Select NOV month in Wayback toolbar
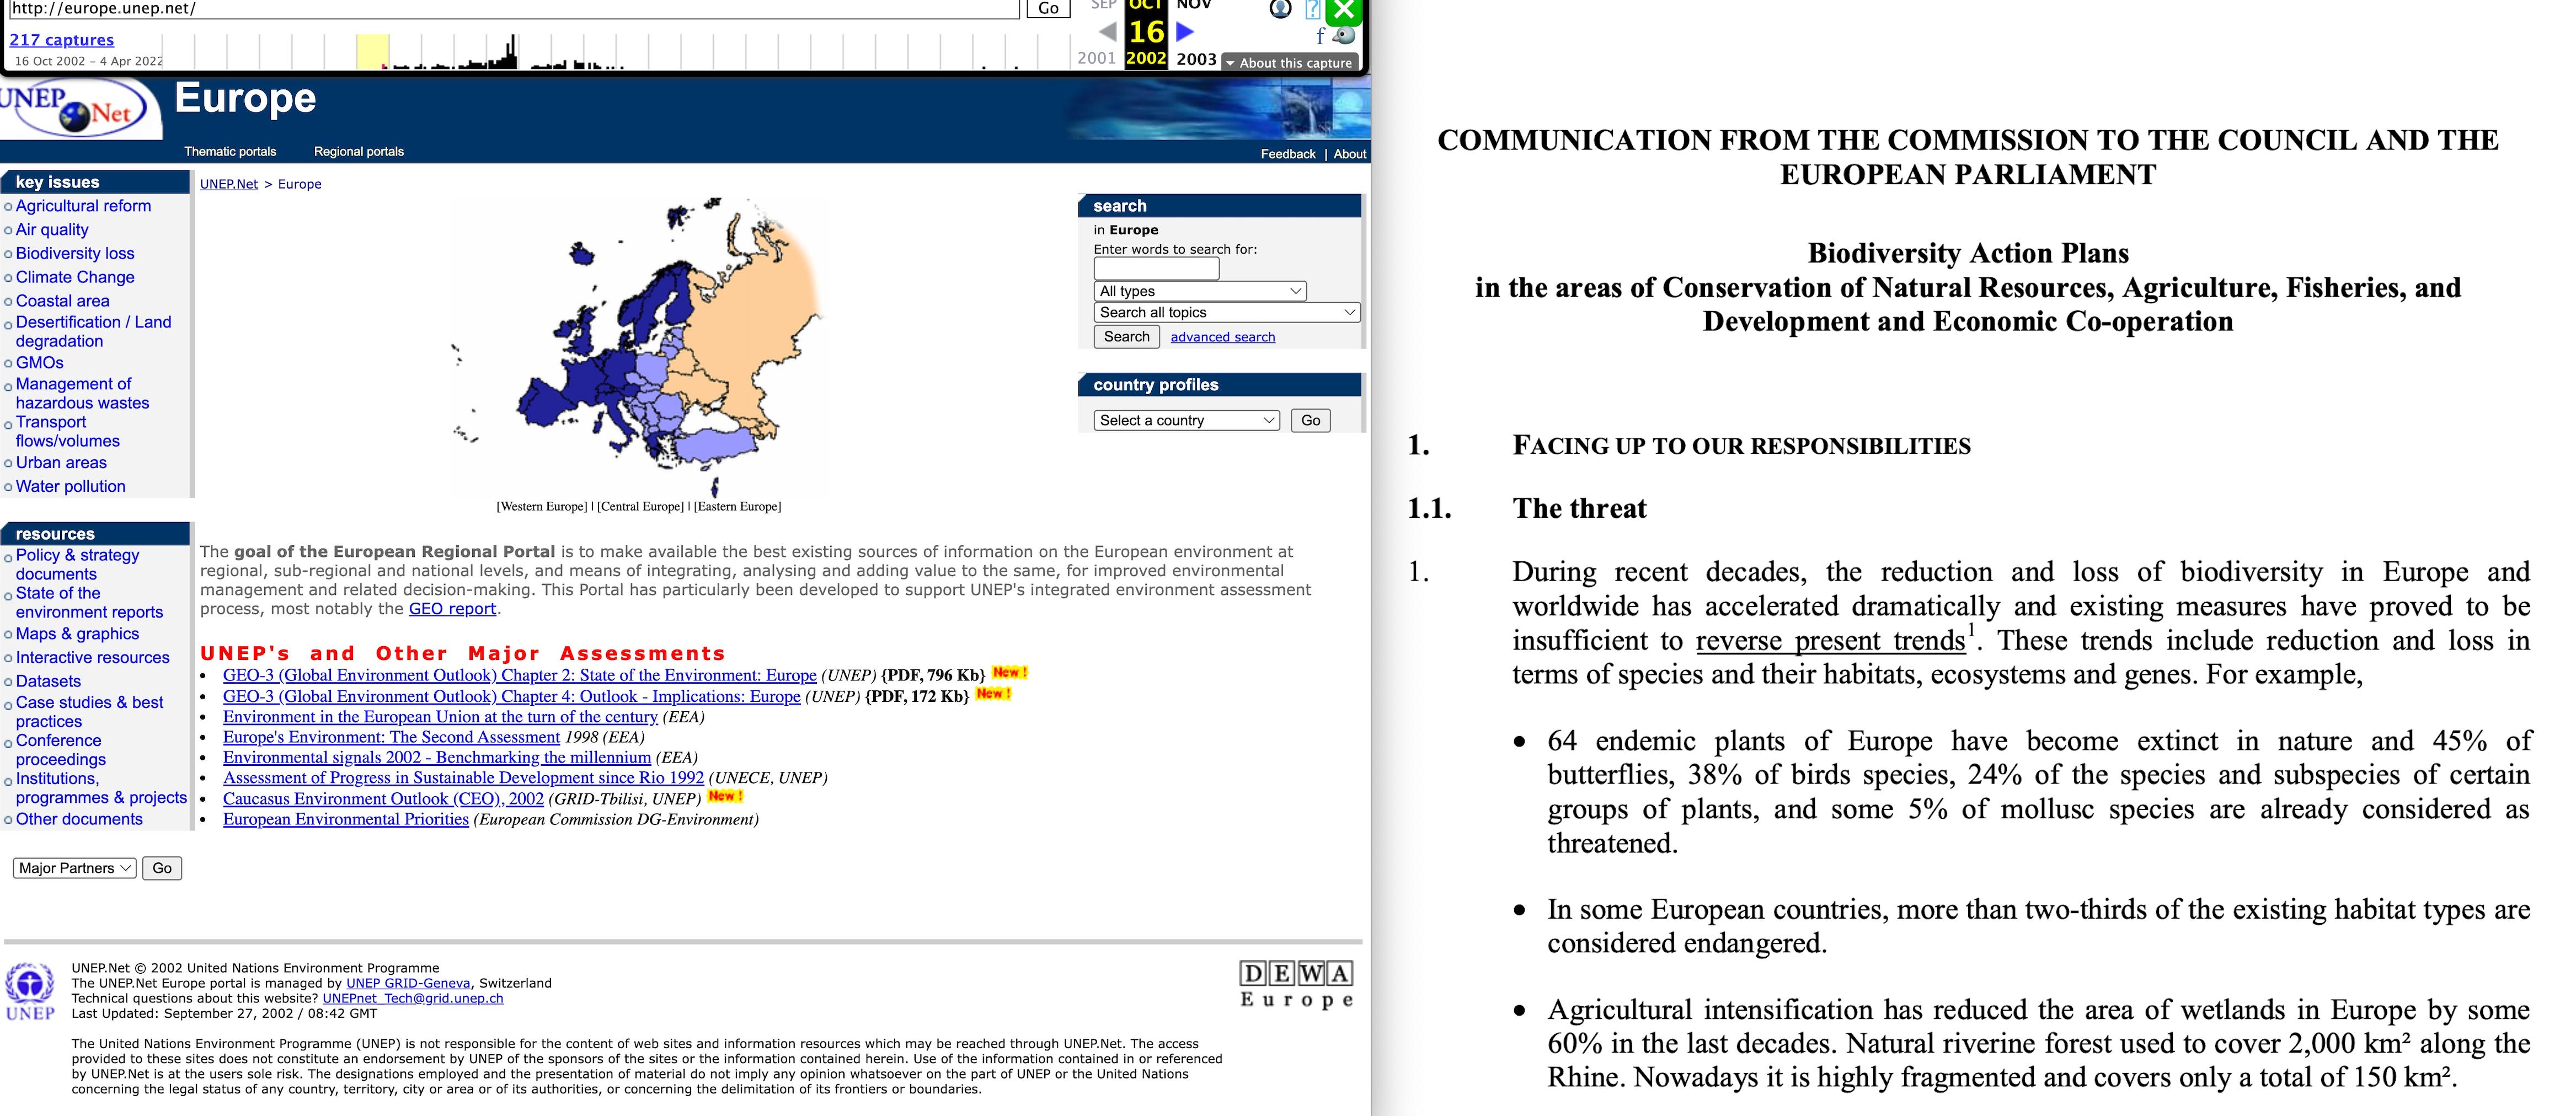2576x1116 pixels. point(1194,5)
